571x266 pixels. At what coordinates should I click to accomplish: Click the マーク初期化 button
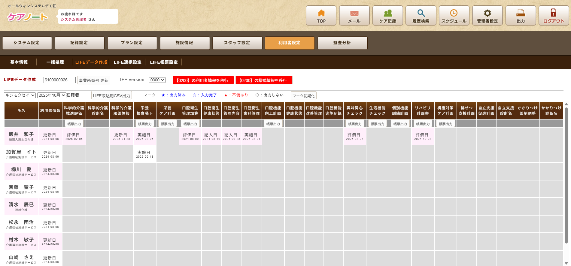(303, 96)
